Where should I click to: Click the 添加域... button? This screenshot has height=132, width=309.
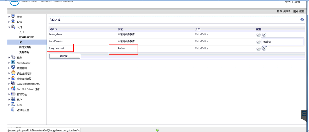click(65, 56)
